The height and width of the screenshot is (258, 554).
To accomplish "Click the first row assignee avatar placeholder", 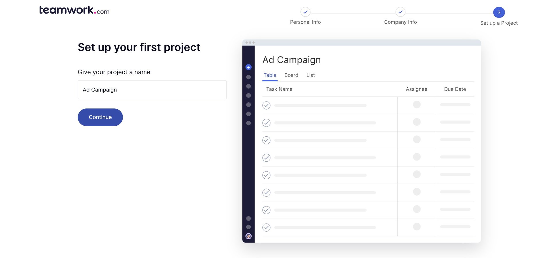I will 417,104.
